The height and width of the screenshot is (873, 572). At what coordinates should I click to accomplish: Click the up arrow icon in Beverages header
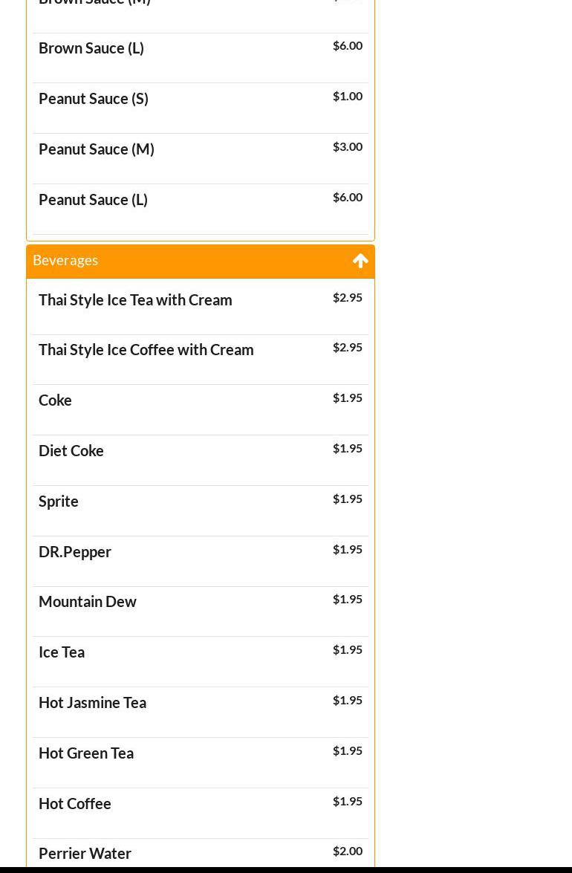360,261
